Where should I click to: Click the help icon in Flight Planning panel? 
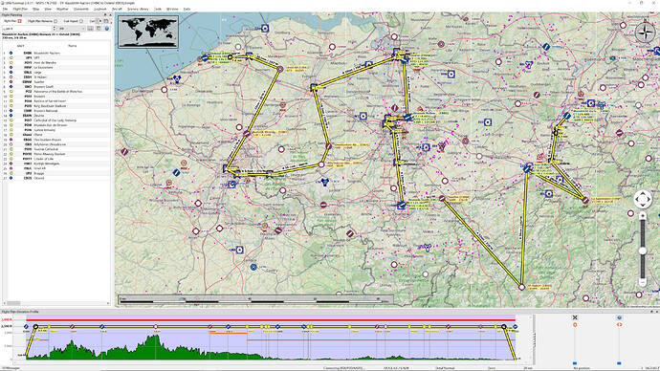[x=107, y=29]
